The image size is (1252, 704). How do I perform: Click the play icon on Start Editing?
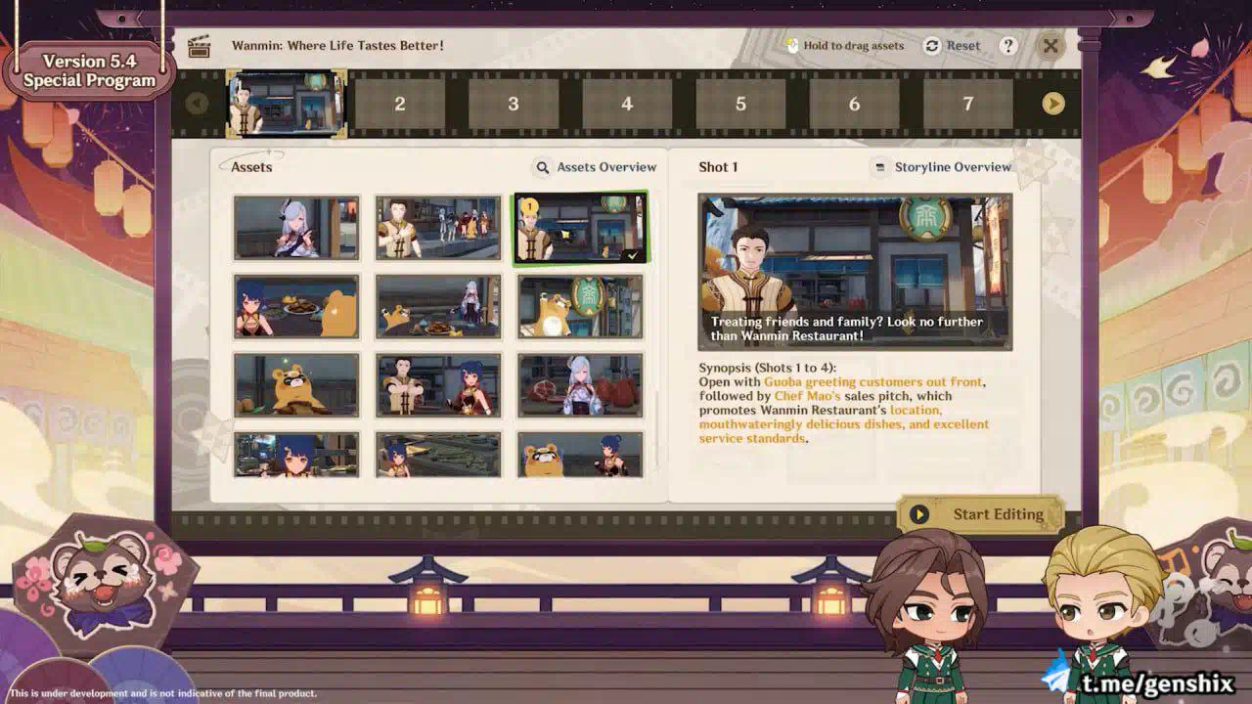[918, 514]
